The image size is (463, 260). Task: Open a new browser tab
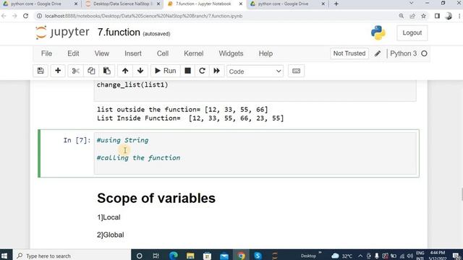tap(336, 4)
